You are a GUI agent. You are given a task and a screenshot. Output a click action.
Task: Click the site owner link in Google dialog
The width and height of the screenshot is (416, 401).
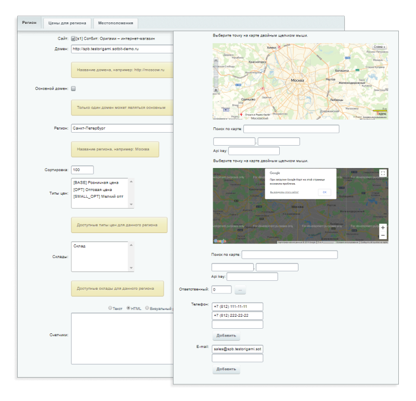[x=284, y=192]
